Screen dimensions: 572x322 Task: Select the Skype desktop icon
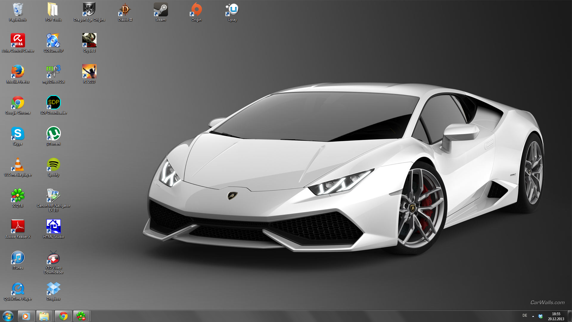click(18, 136)
